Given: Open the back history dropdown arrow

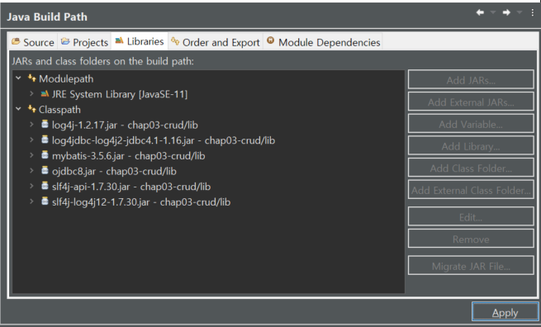Looking at the screenshot, I should (493, 12).
